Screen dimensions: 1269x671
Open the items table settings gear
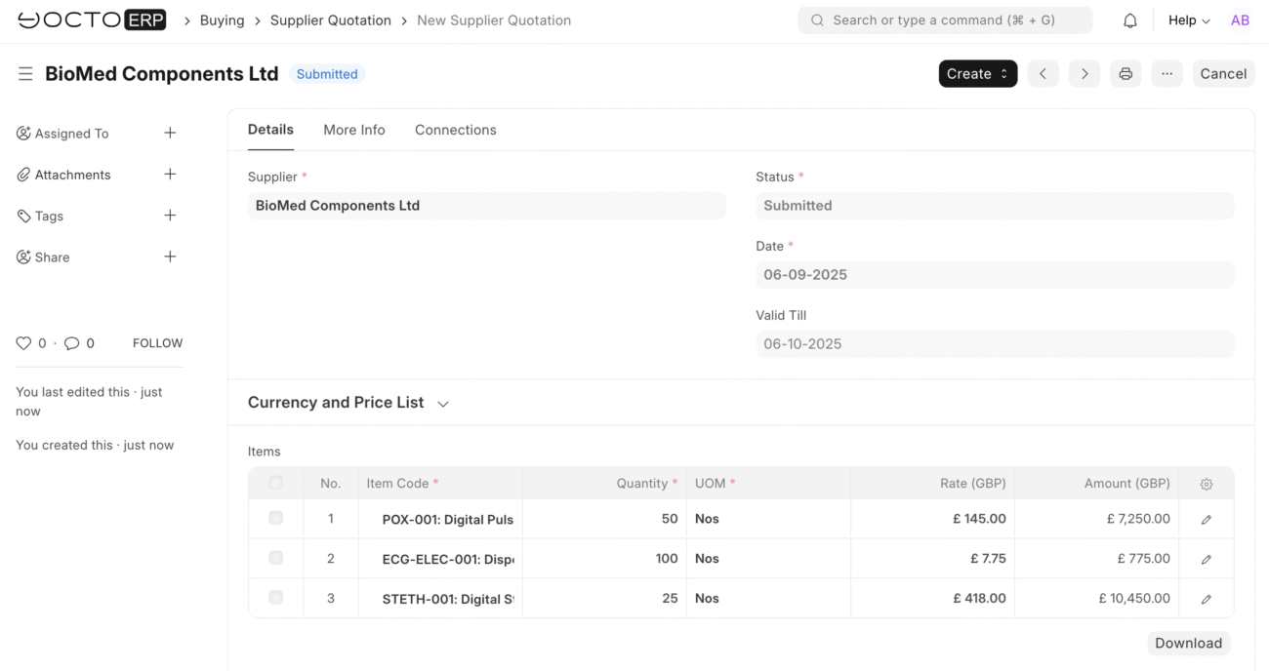[1207, 484]
